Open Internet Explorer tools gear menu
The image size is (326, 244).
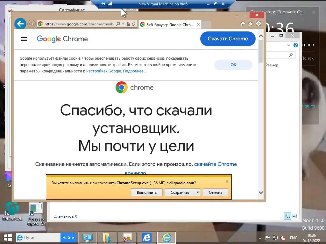pos(259,24)
